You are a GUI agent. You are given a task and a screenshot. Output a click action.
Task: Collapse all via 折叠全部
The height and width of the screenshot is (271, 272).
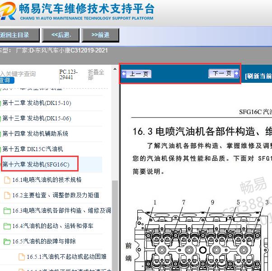[x=96, y=75]
